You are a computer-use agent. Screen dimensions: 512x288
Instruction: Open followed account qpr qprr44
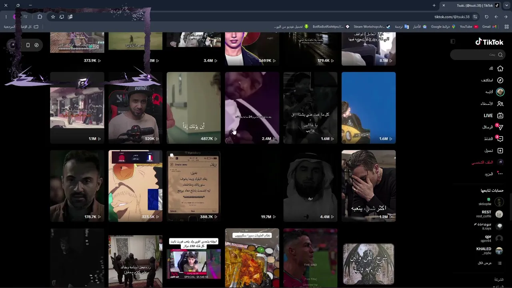tap(492, 238)
